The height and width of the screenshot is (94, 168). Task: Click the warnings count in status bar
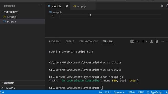(2, 92)
